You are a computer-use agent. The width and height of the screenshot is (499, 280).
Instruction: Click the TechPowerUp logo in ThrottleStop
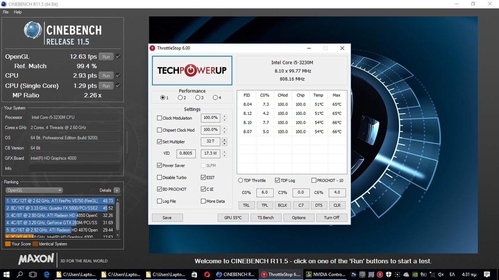click(192, 70)
